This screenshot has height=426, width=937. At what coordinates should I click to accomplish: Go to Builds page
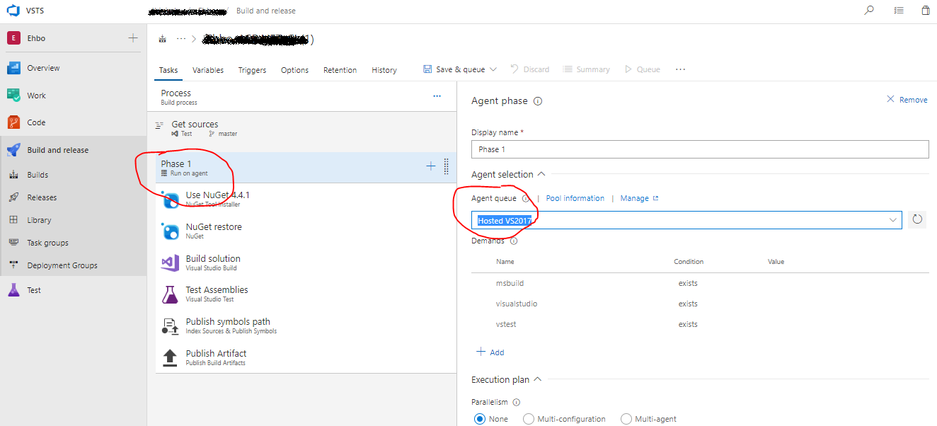click(38, 175)
